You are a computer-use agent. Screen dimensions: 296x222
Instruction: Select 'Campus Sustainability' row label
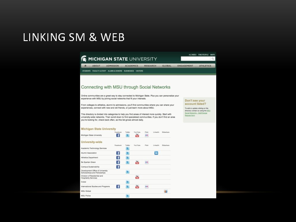tap(90, 167)
